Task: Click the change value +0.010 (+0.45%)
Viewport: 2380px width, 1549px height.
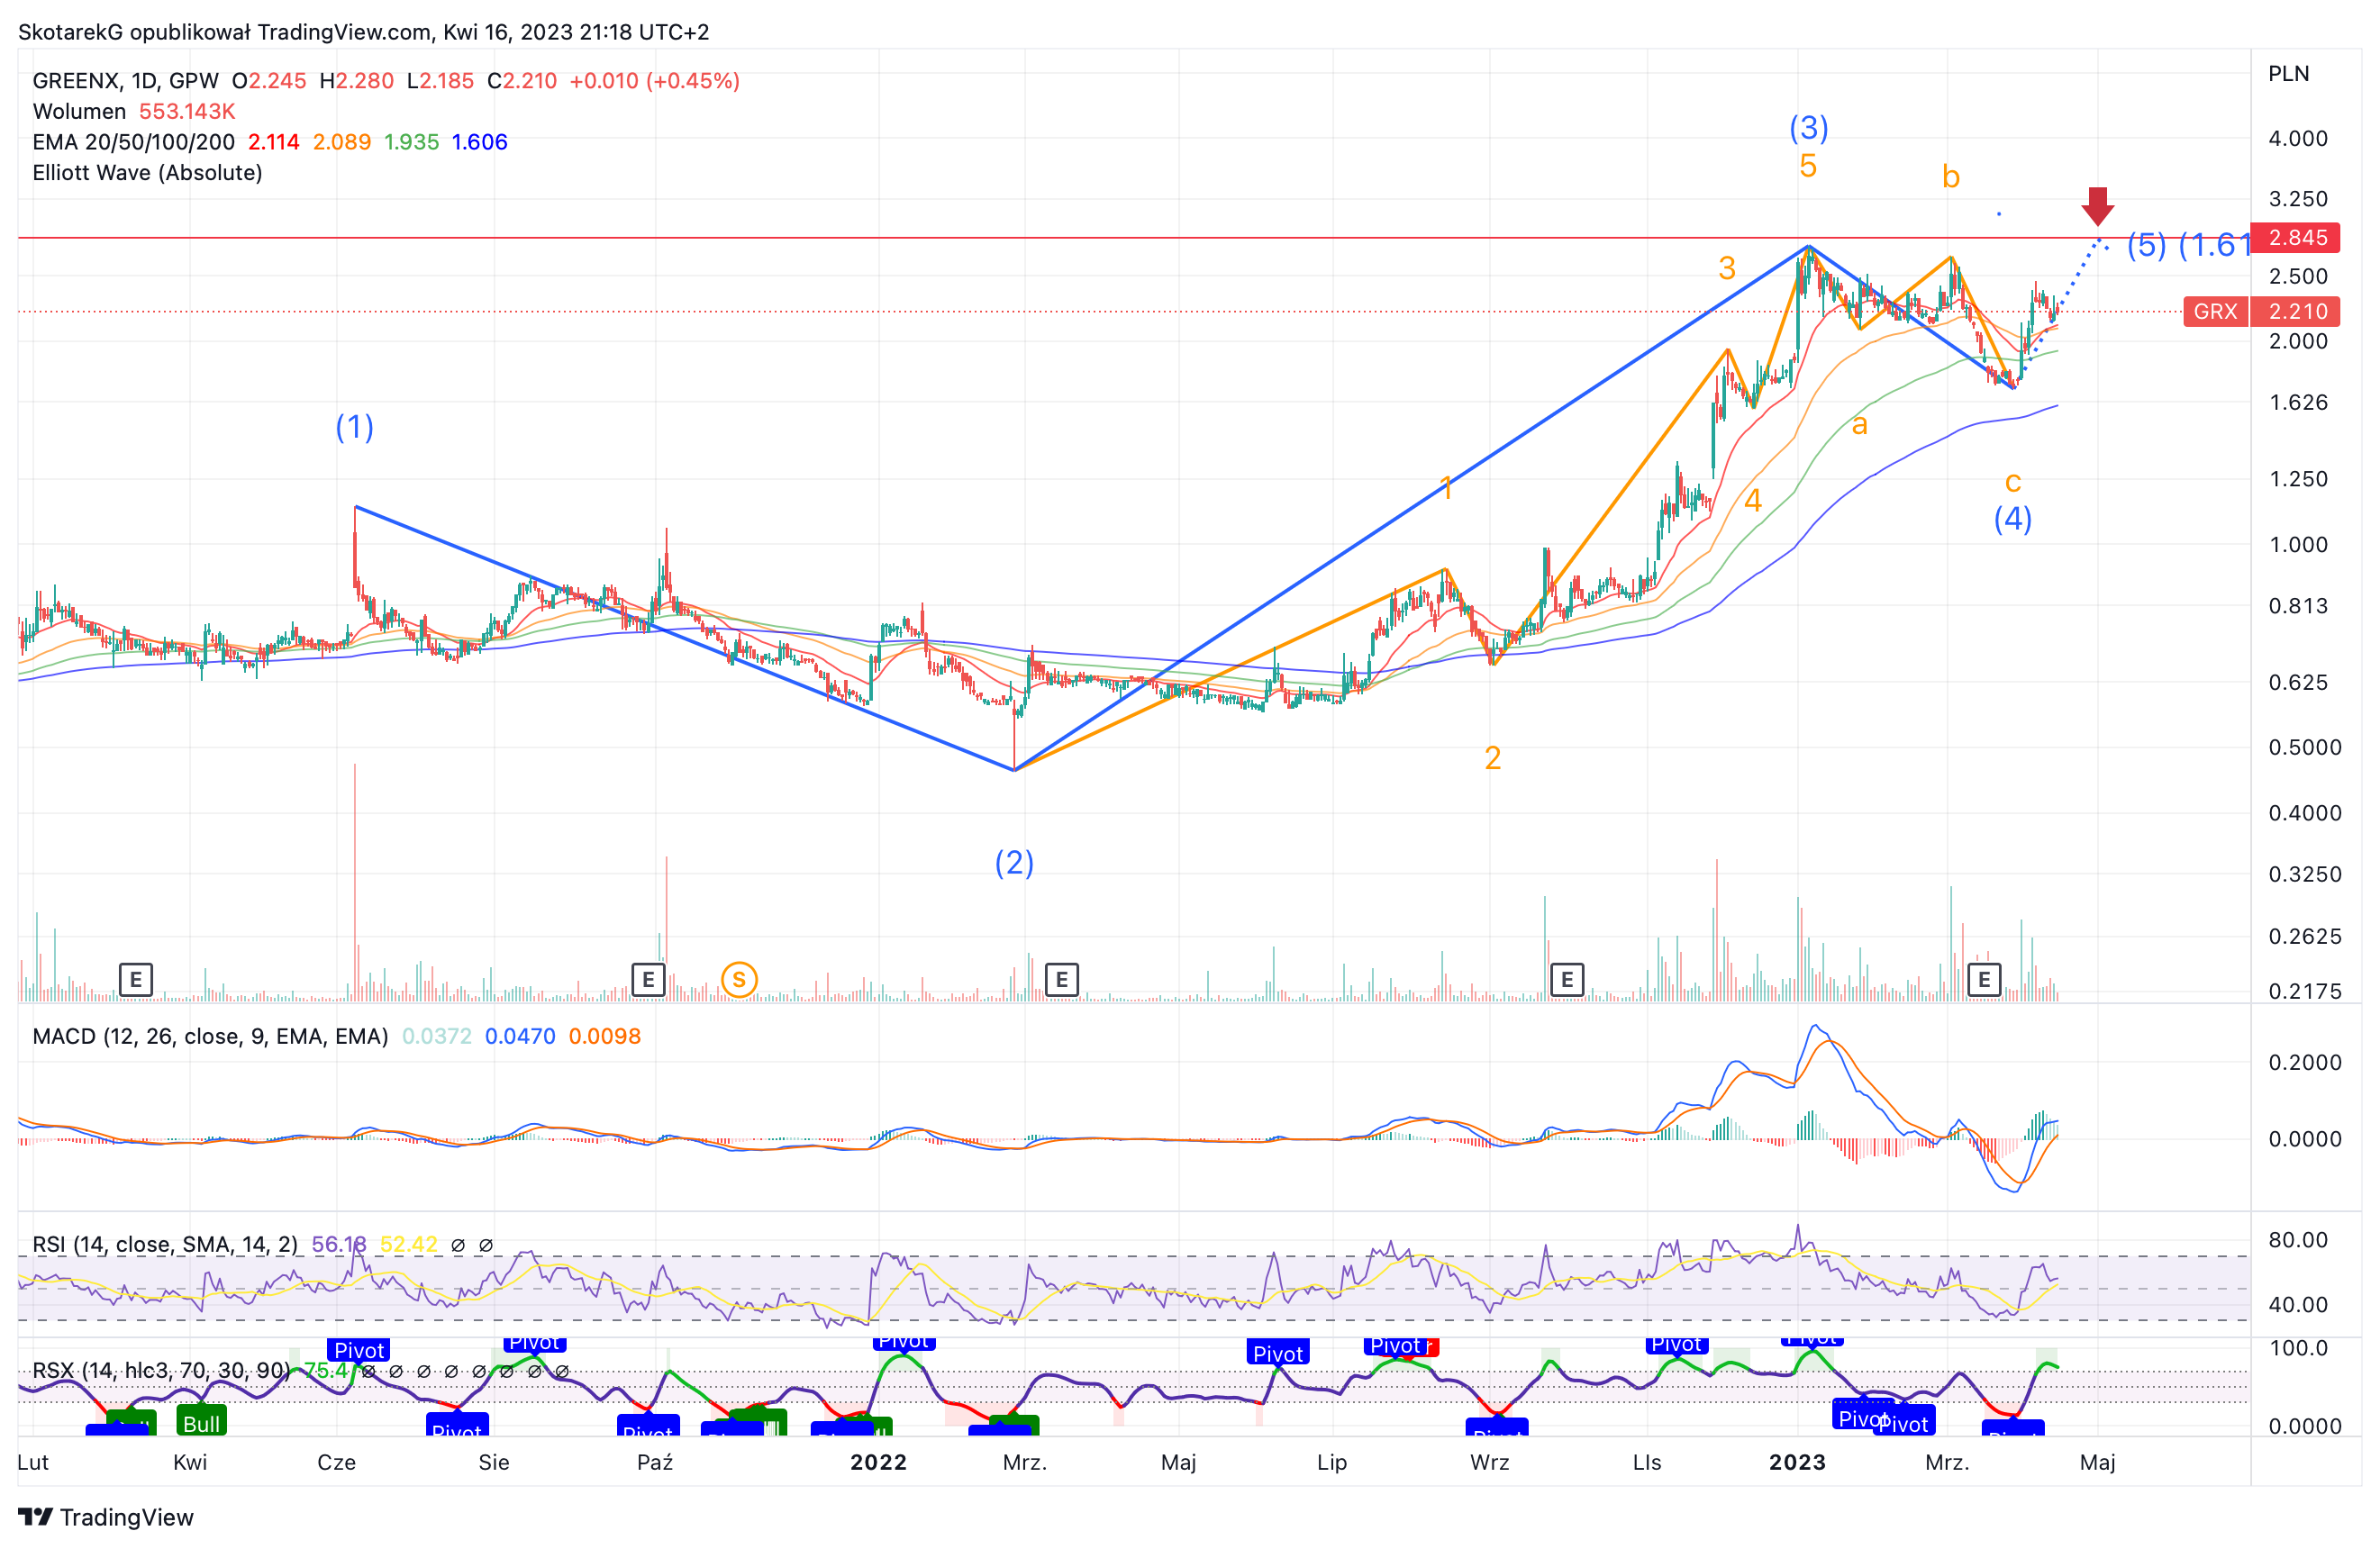Action: point(654,80)
